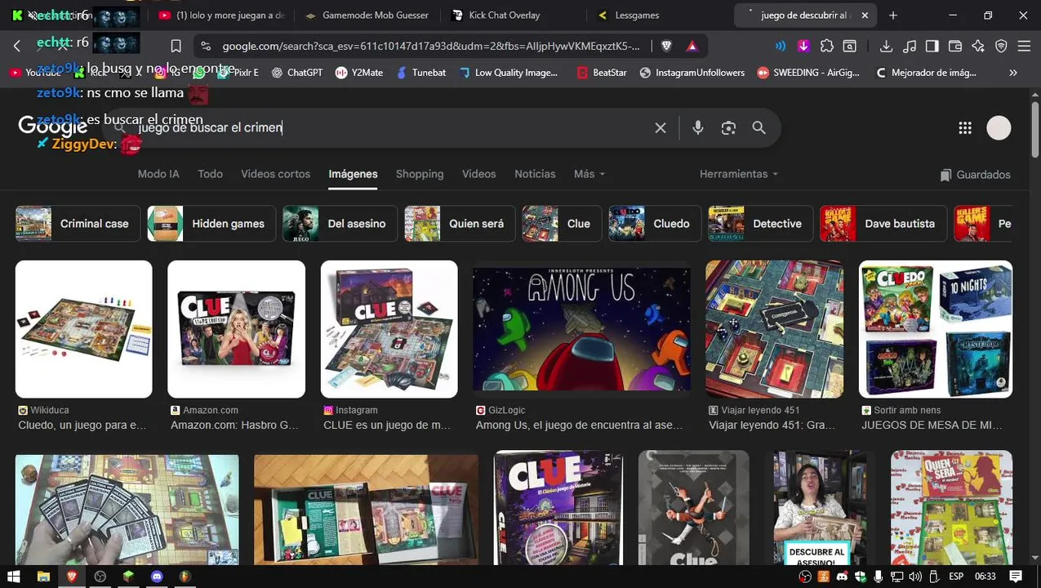Open the Tunebat bookmark
Screen dimensions: 1041x588
pos(420,73)
